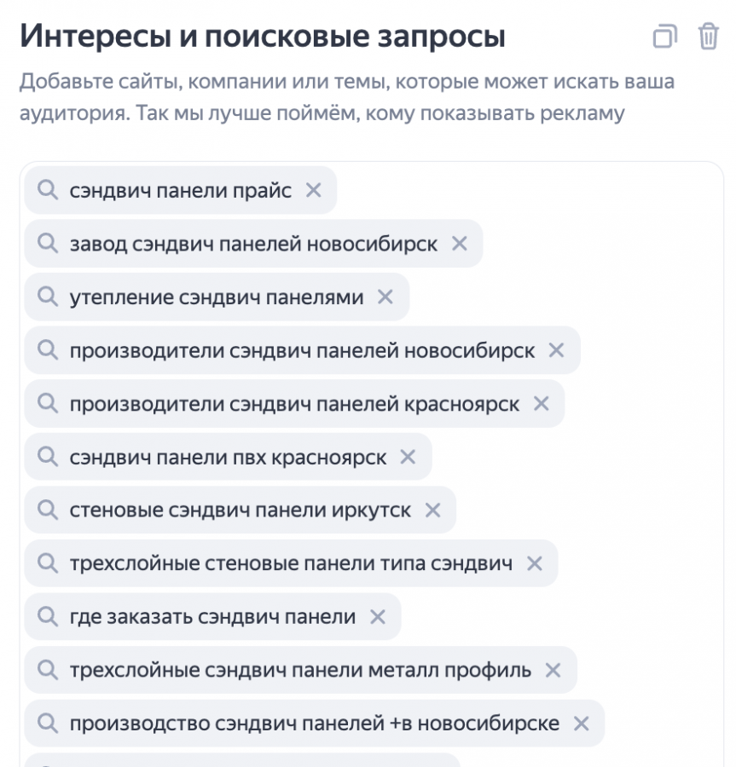Remove the 'где заказать сэндвич панели' tag
Image resolution: width=736 pixels, height=767 pixels.
click(377, 617)
